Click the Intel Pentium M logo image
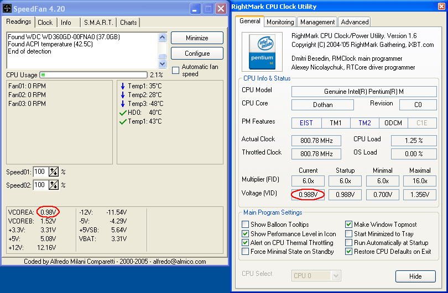The image size is (448, 293). tap(262, 51)
